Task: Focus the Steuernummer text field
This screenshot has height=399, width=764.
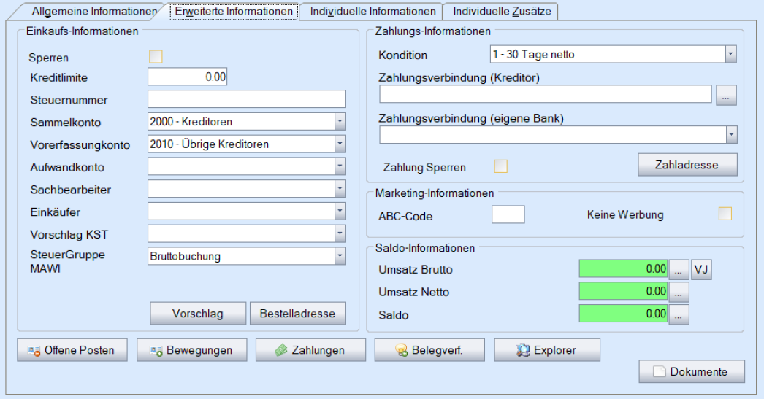Action: (x=247, y=98)
